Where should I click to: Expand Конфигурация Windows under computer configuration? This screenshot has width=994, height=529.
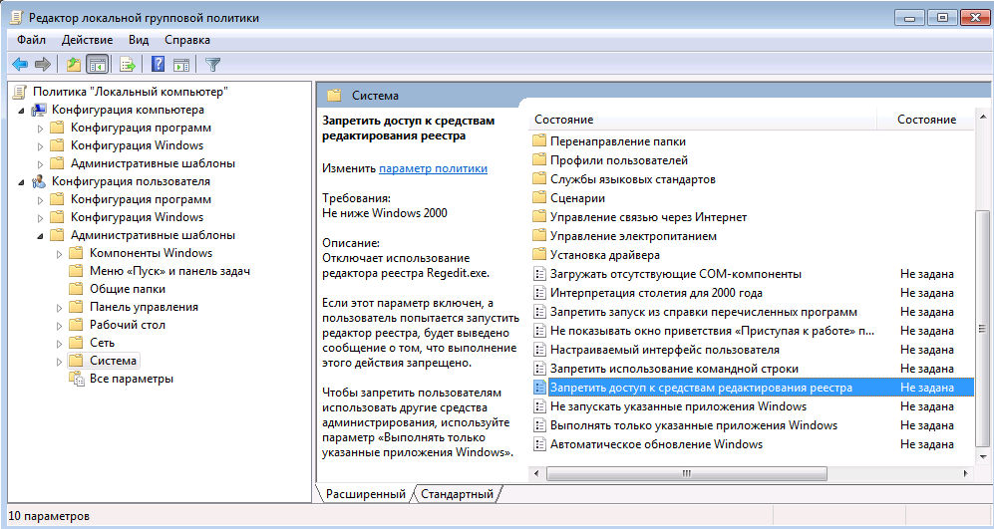[x=41, y=145]
